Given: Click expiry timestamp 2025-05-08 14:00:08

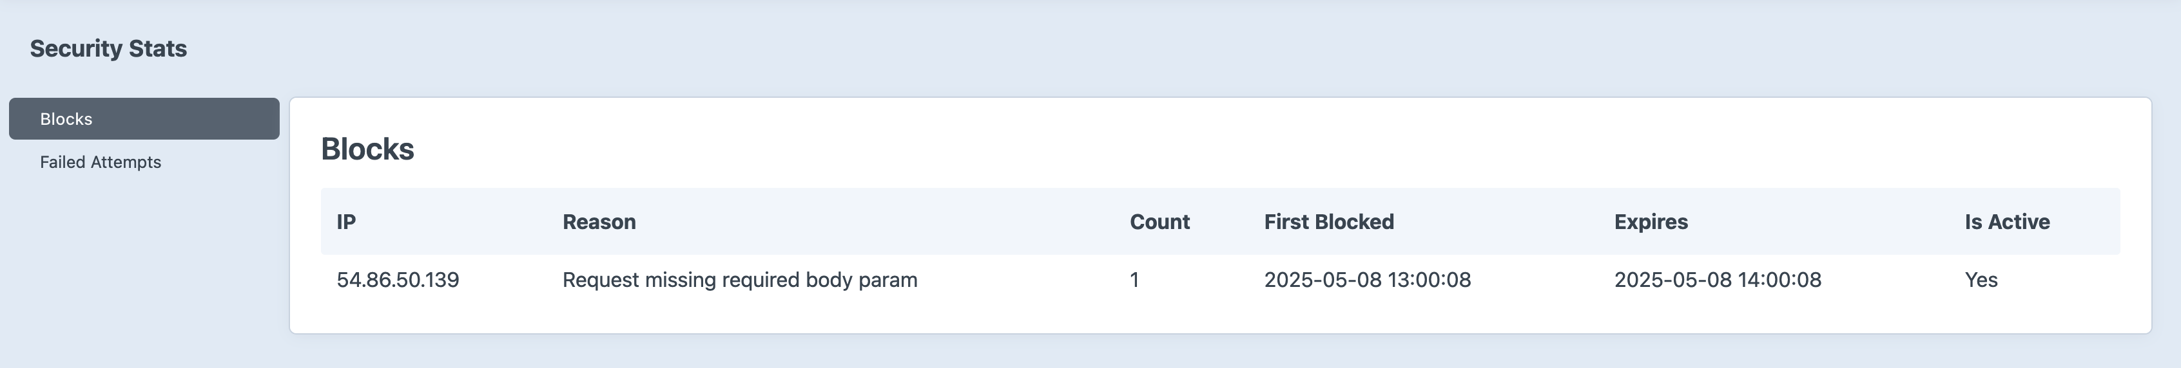Looking at the screenshot, I should [x=1717, y=280].
